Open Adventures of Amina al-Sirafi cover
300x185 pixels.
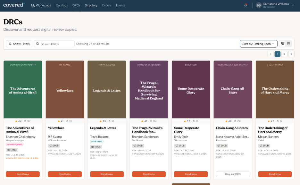coord(23,90)
